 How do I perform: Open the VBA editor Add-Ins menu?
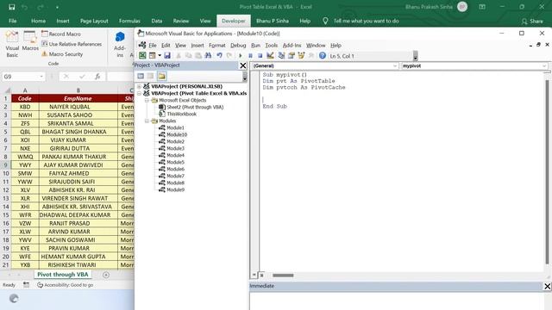click(x=292, y=46)
